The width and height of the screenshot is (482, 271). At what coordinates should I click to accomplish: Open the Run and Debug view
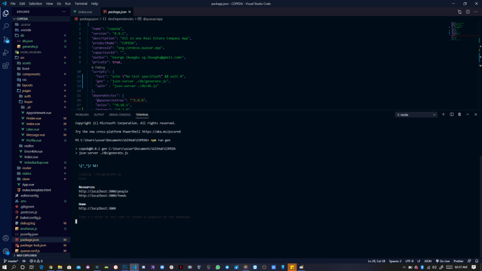click(5, 53)
